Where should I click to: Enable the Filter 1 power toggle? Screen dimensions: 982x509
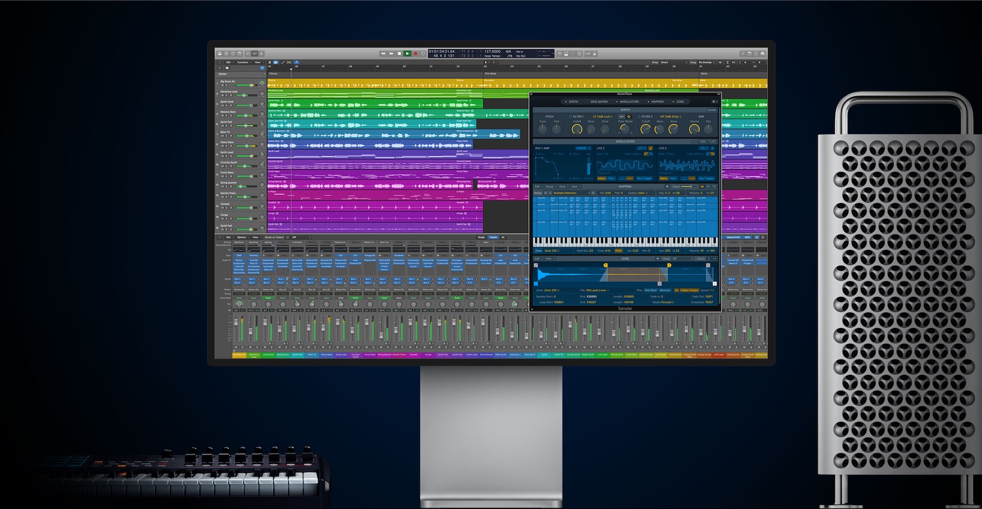pos(571,116)
